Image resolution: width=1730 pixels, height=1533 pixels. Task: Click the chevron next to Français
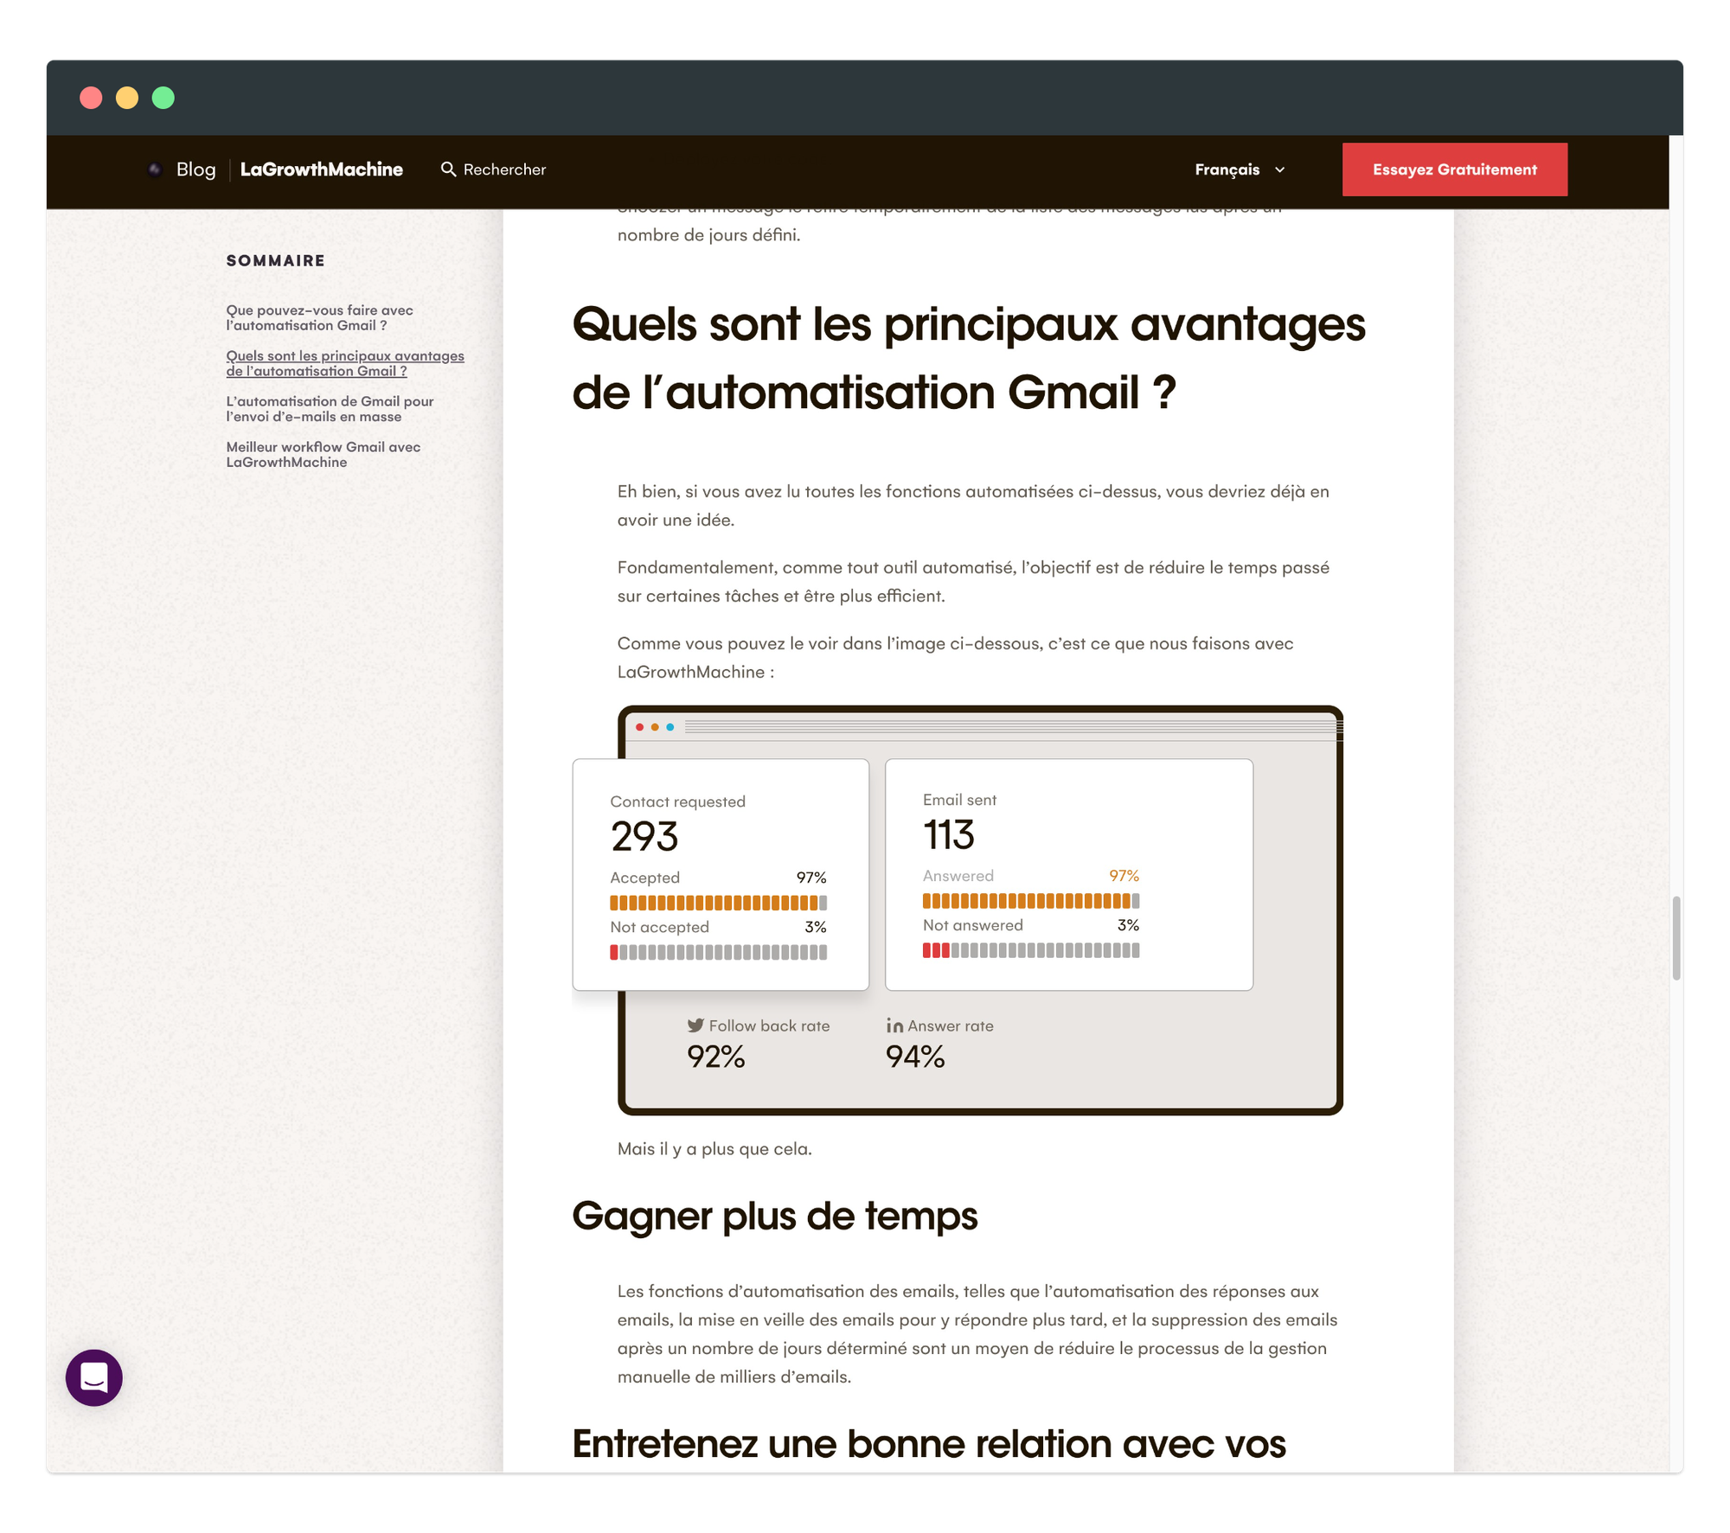coord(1279,169)
